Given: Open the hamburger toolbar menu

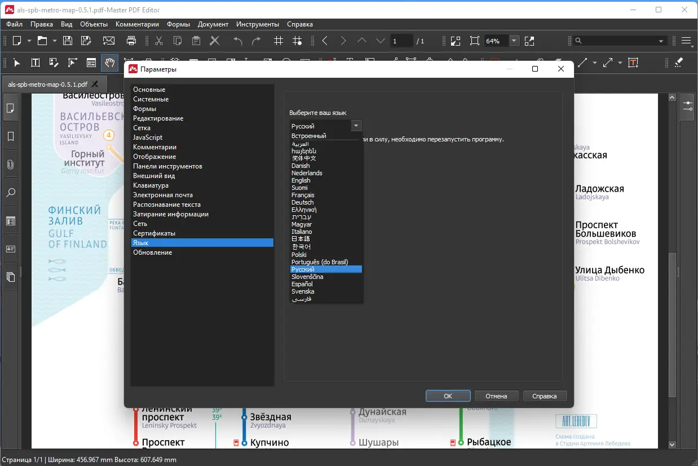Looking at the screenshot, I should point(686,41).
